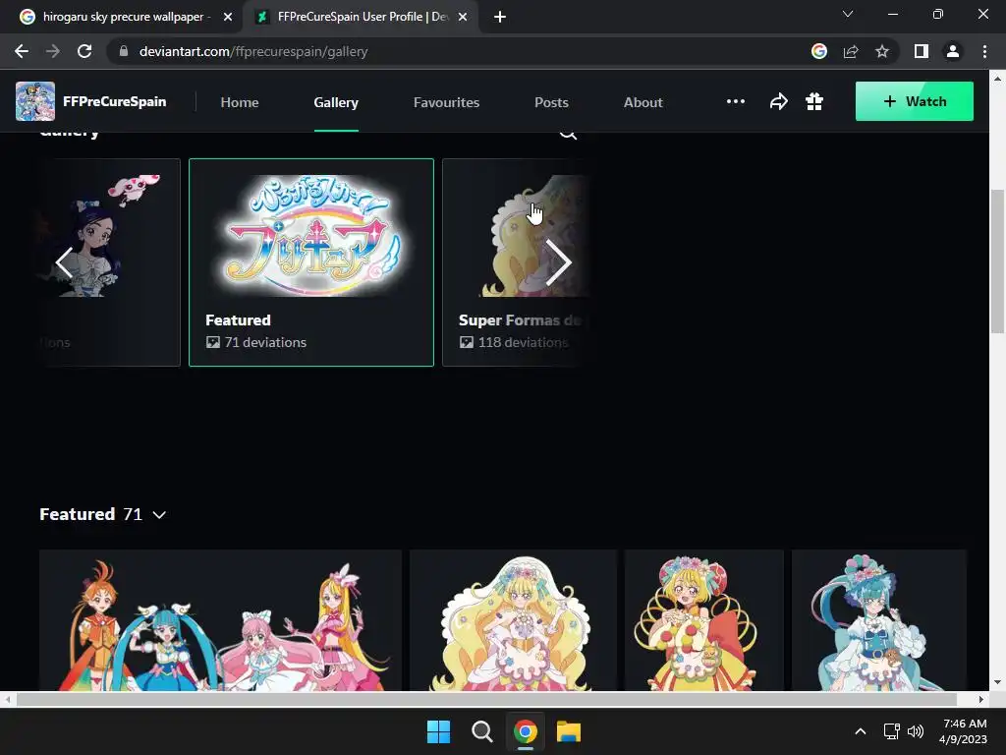Open the About section
1006x755 pixels.
pyautogui.click(x=643, y=102)
